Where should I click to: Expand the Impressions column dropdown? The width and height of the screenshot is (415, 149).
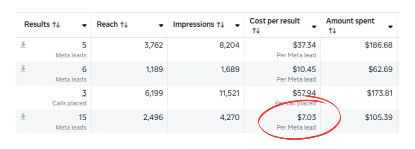pos(237,26)
